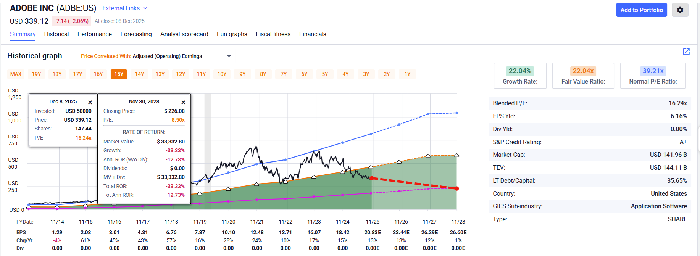
Task: Click the red endpoint marker on 11/28
Action: click(x=457, y=188)
